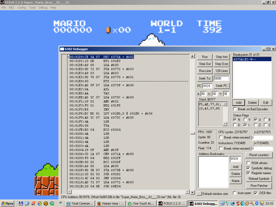Screen dimensions: 276x207
Task: Click the Step Out button
Action: tap(205, 64)
